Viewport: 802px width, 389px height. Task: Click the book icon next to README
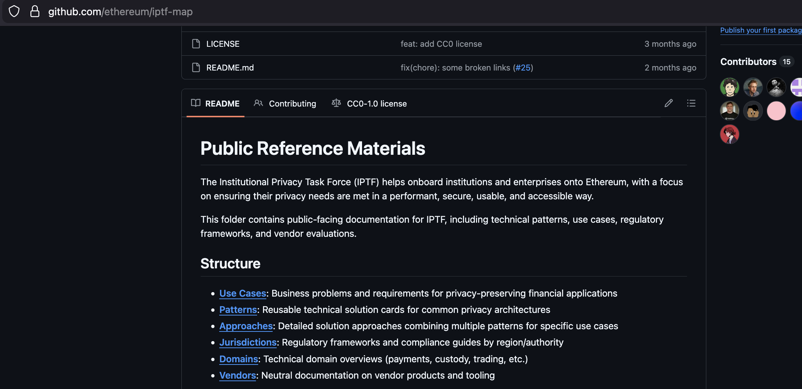195,103
